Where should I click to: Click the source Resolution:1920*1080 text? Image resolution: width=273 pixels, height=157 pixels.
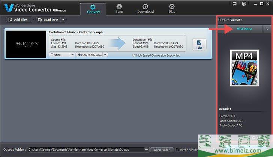coord(90,46)
